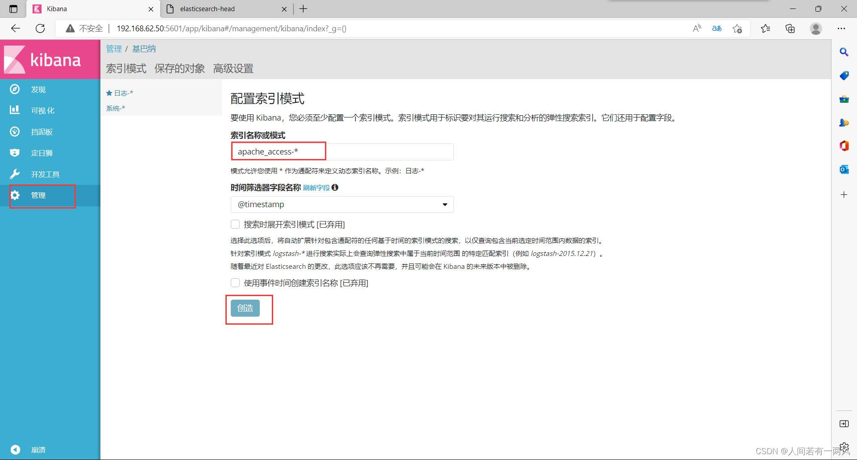857x460 pixels.
Task: Open the 可视化 bar chart icon
Action: (15, 109)
